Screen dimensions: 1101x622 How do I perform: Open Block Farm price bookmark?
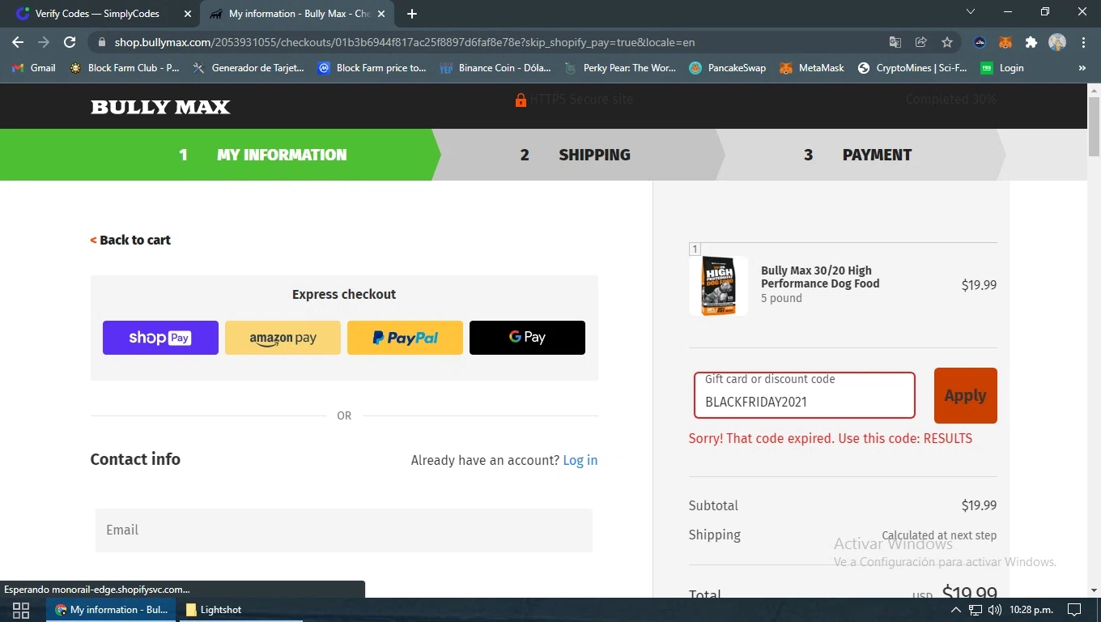pyautogui.click(x=372, y=68)
